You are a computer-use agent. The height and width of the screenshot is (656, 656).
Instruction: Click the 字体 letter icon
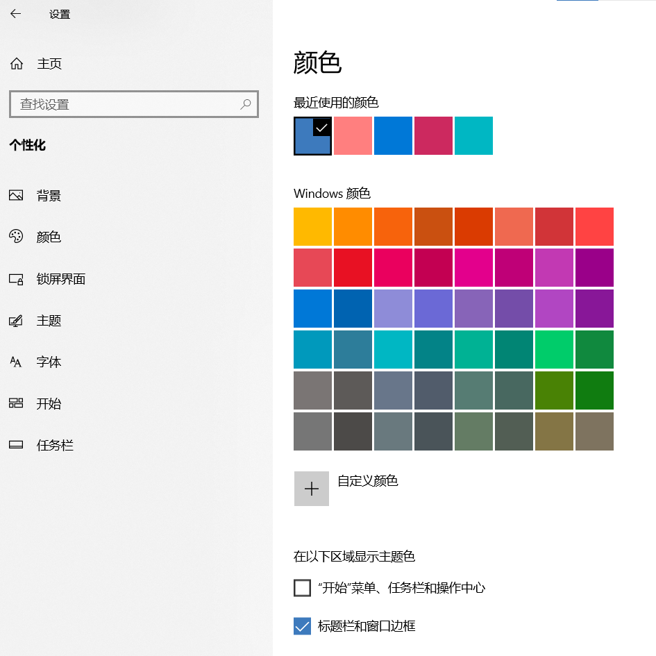16,362
